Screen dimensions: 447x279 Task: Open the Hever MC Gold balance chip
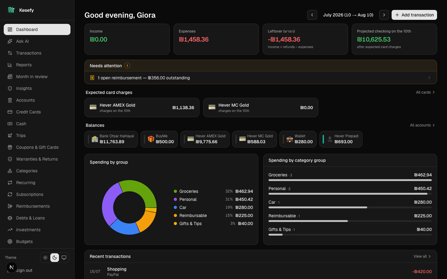254,139
